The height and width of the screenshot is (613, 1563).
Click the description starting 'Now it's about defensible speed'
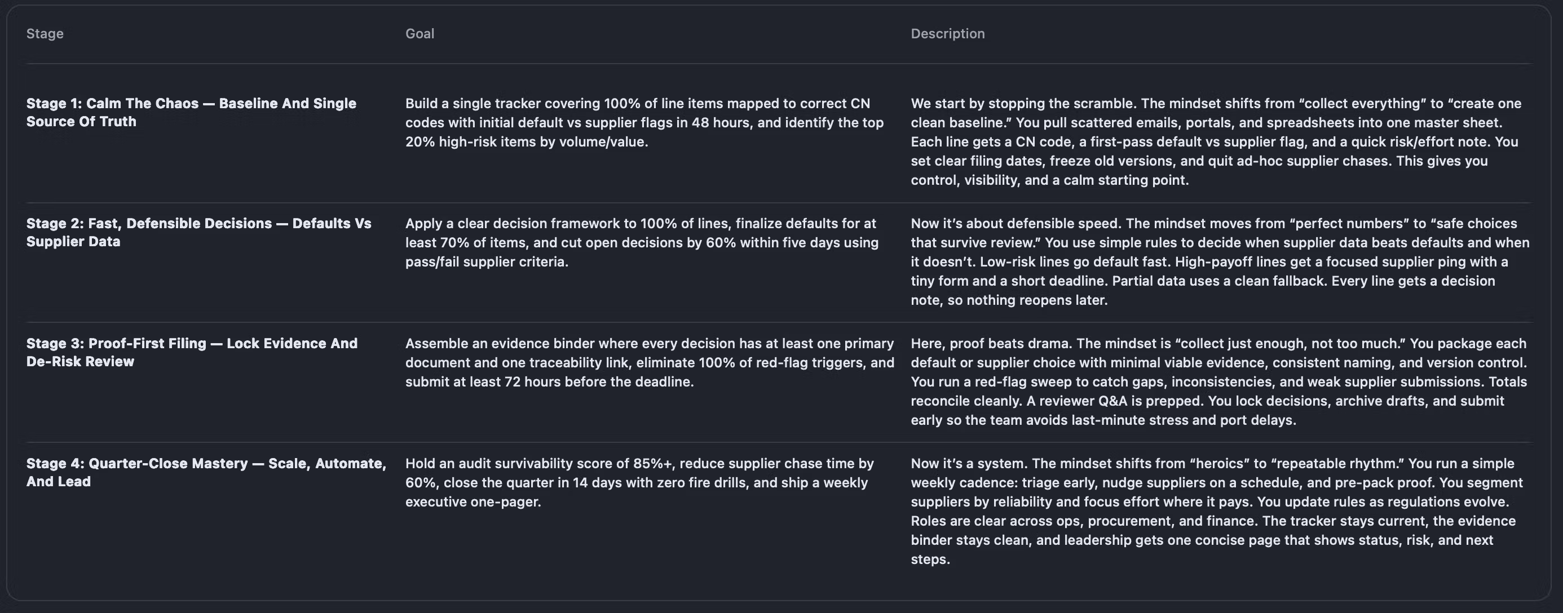click(1220, 262)
